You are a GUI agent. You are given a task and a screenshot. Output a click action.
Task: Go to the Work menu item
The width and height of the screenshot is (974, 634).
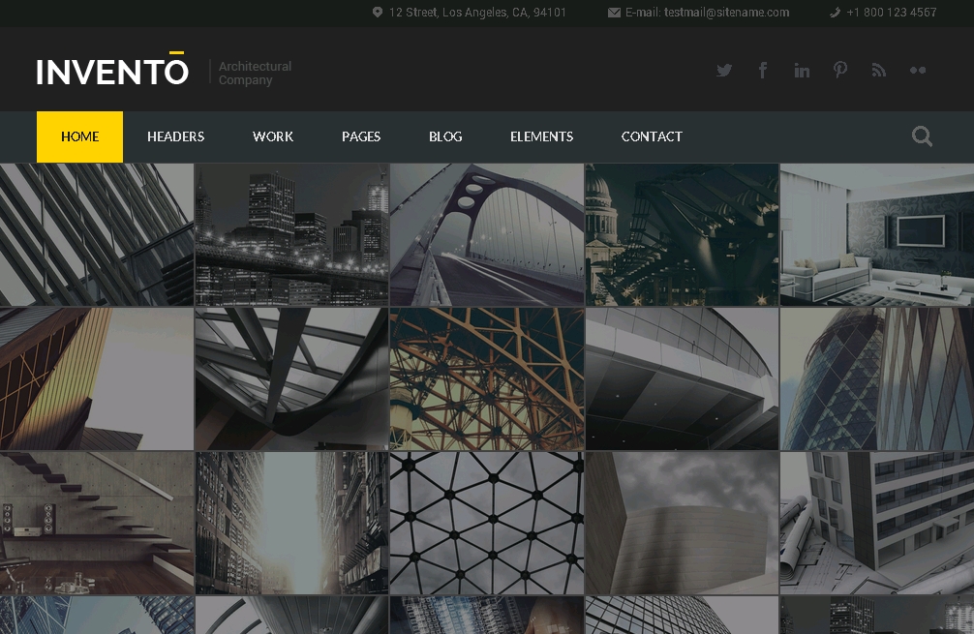273,136
